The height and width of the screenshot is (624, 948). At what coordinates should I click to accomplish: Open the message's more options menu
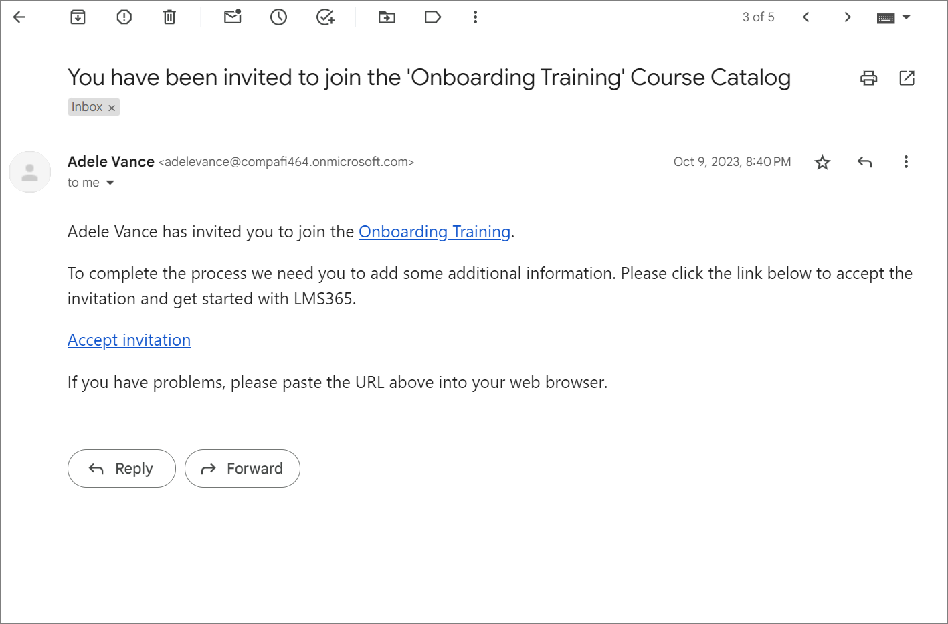pyautogui.click(x=906, y=162)
